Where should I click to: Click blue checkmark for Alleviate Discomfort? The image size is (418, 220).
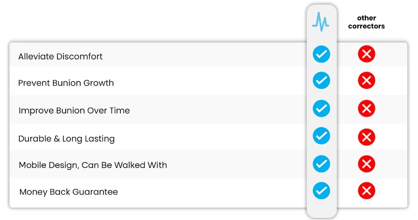coord(321,54)
